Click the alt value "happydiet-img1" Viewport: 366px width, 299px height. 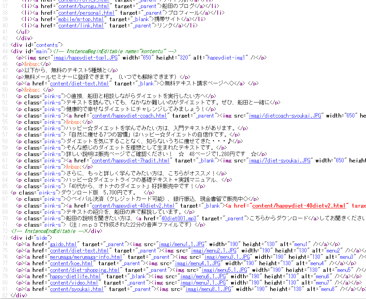pyautogui.click(x=226, y=58)
